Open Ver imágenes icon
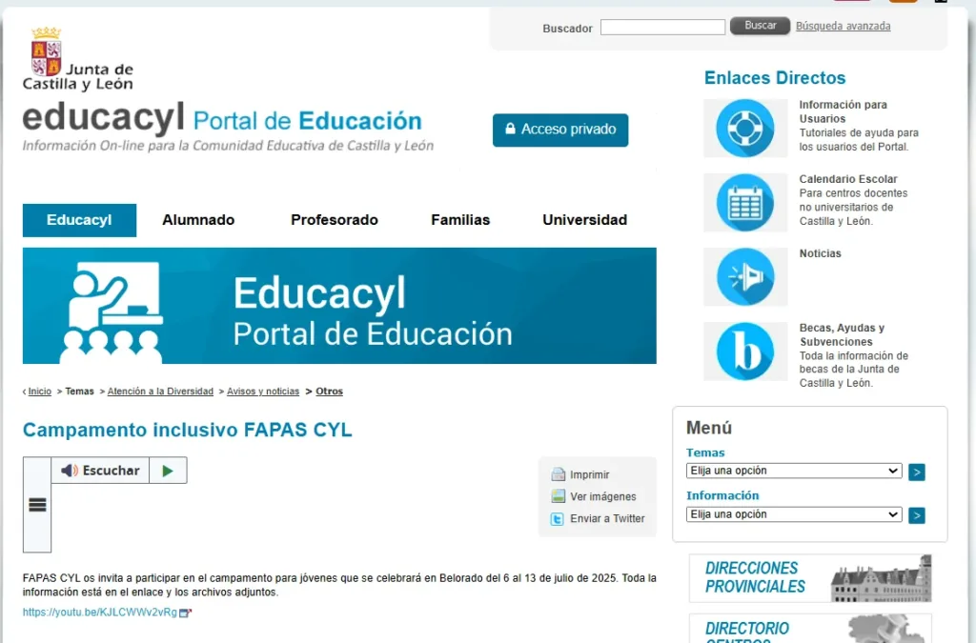 (x=558, y=496)
